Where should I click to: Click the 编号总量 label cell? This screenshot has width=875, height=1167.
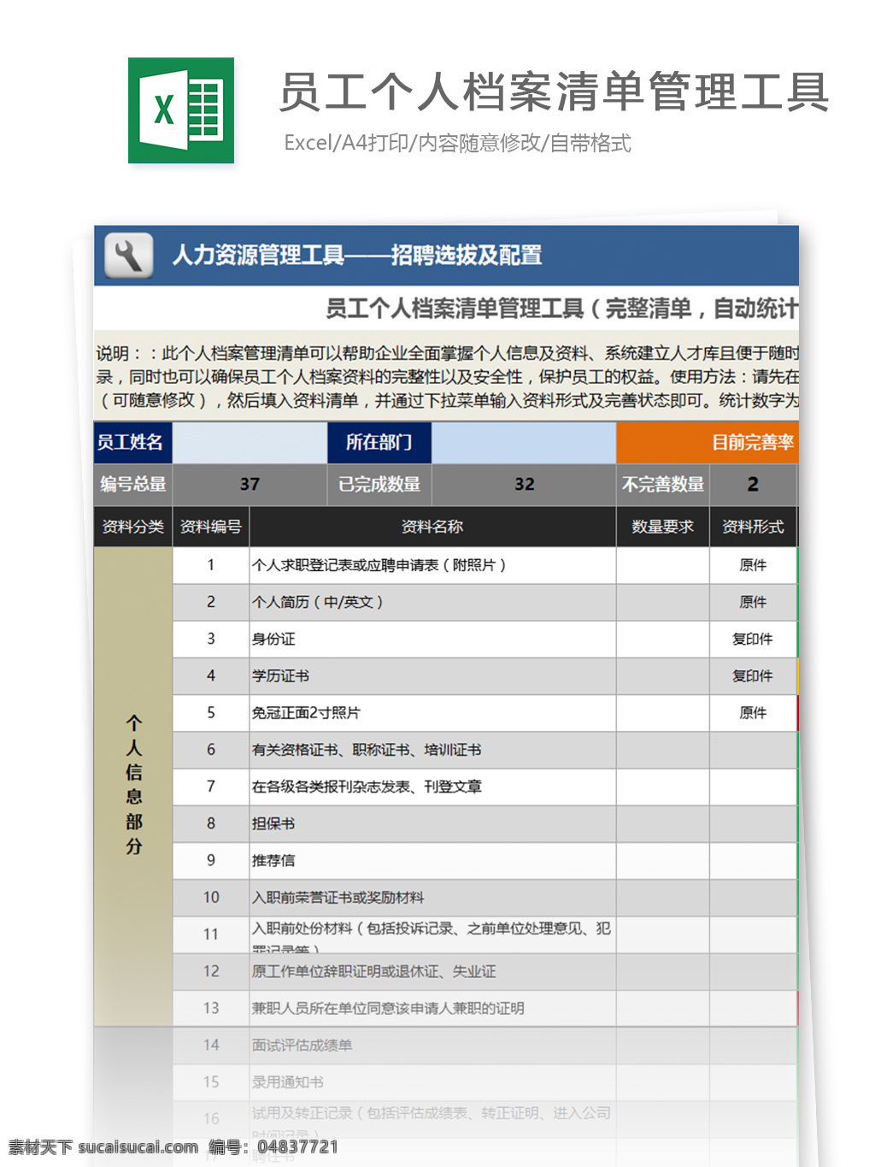tap(133, 485)
